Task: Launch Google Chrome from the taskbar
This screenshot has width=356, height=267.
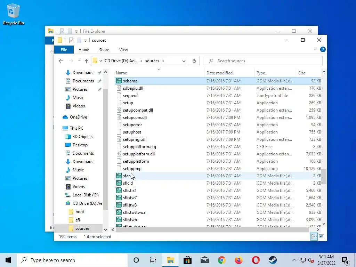Action: (x=221, y=260)
